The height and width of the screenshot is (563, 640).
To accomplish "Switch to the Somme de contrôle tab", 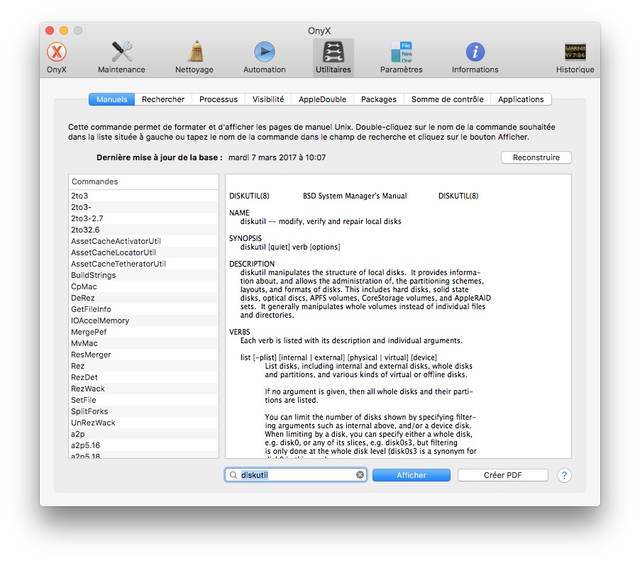I will (447, 99).
